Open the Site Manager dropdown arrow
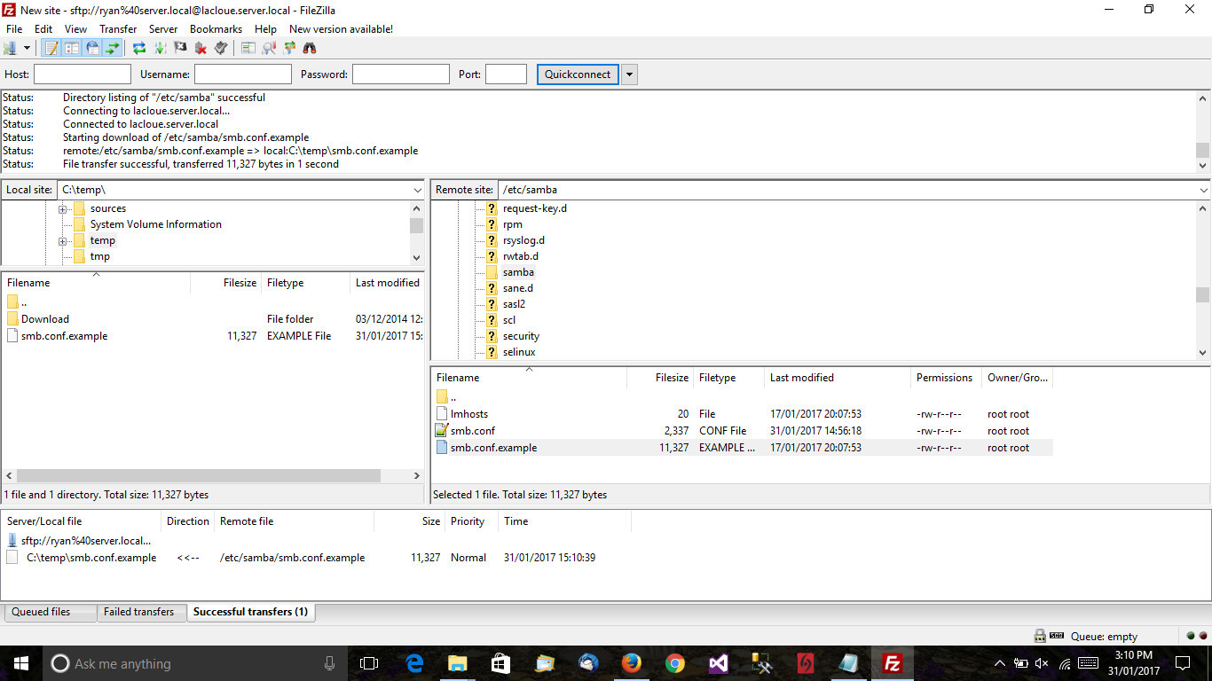This screenshot has height=681, width=1212. (x=27, y=48)
